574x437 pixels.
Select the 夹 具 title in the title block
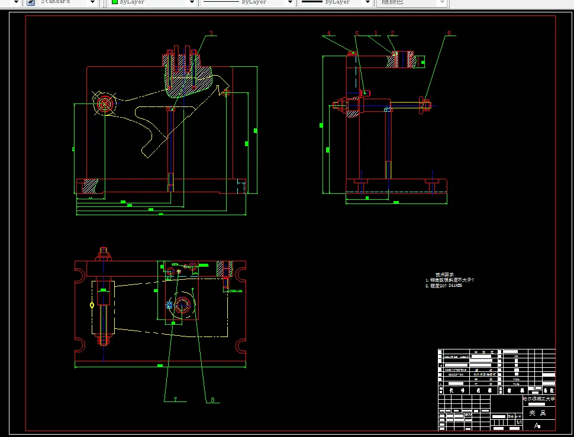(537, 413)
